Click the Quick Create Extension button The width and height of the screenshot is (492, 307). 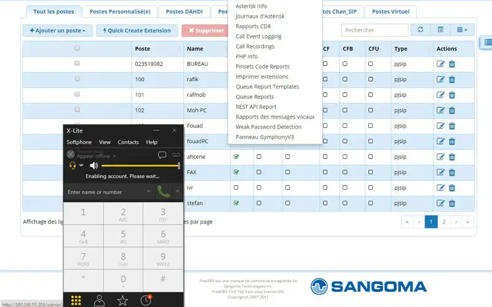click(137, 30)
